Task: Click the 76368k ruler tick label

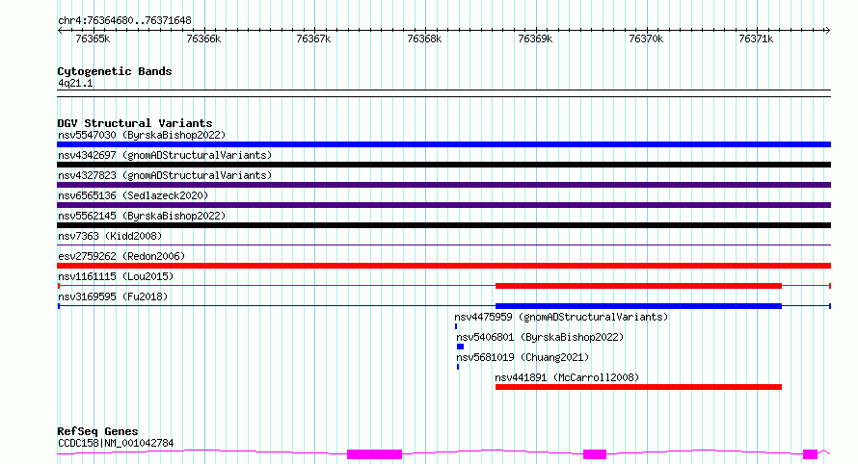Action: tap(424, 39)
